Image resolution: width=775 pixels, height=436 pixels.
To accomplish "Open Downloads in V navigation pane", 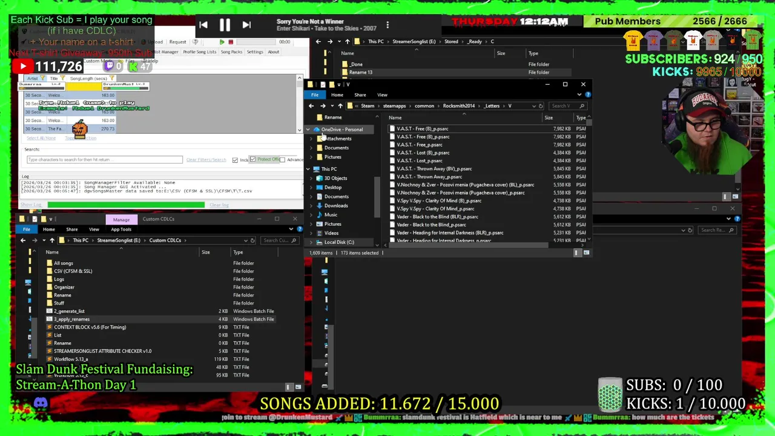I will [x=336, y=206].
